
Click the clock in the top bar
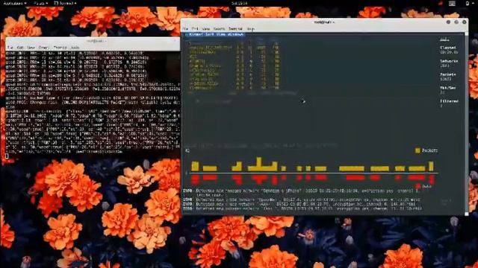pyautogui.click(x=239, y=3)
